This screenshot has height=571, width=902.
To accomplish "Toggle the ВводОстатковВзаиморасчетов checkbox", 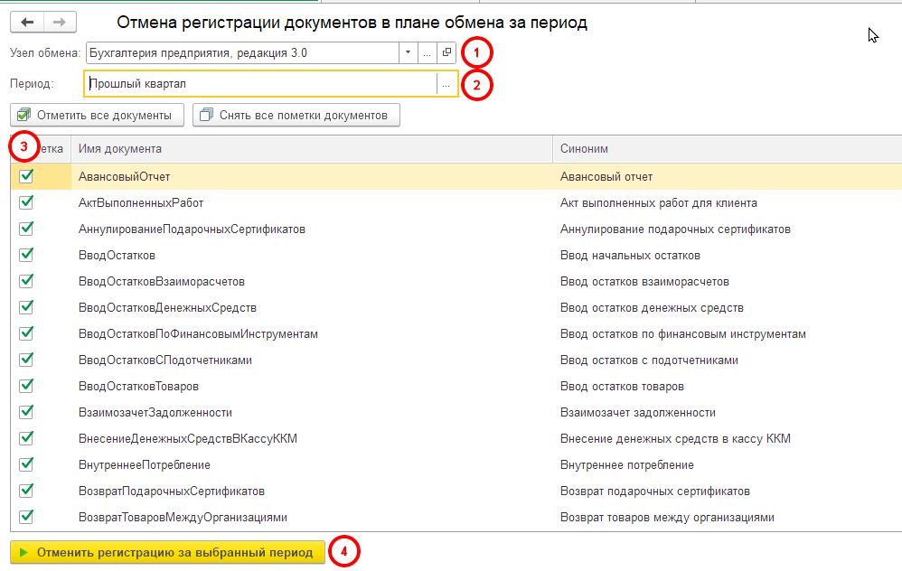I will tap(26, 281).
